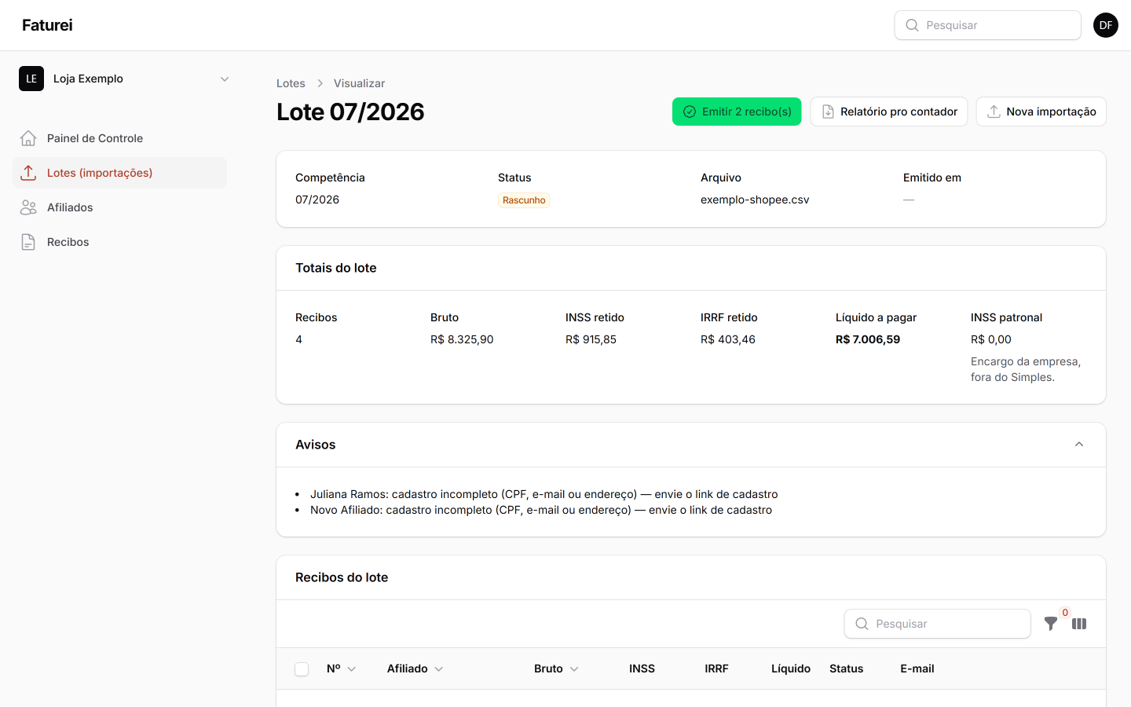
Task: Click the Status column header in table
Action: 846,669
